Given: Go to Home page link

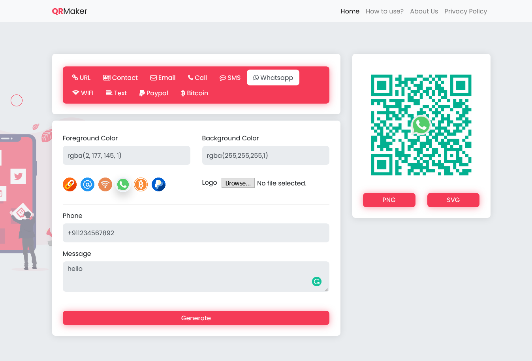Looking at the screenshot, I should (x=350, y=11).
